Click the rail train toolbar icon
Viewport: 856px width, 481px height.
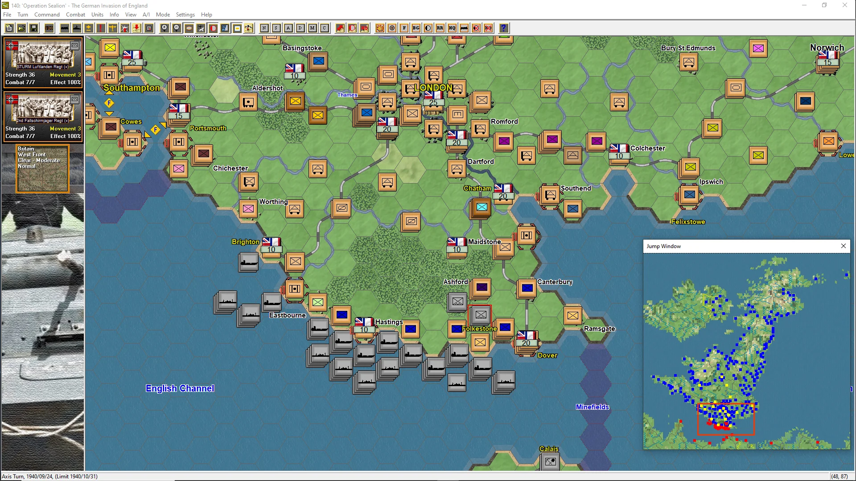(65, 28)
